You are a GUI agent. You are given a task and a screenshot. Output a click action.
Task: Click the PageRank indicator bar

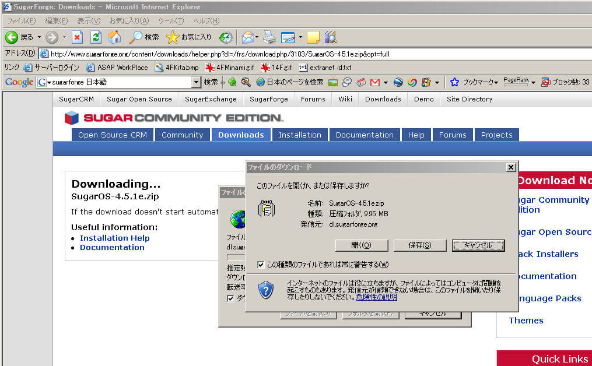pos(516,84)
